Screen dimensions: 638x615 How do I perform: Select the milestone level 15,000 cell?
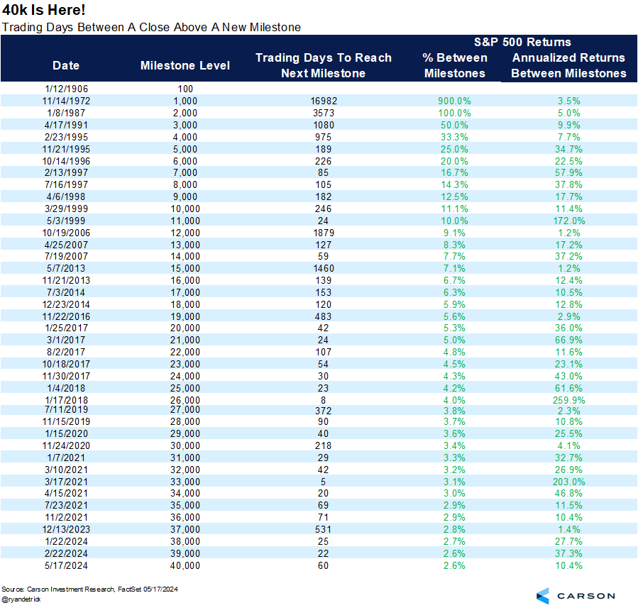(x=185, y=268)
